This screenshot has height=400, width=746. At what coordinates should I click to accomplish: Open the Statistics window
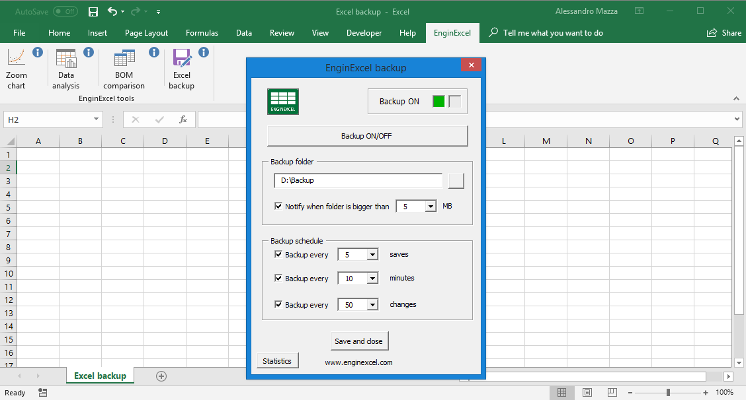pyautogui.click(x=277, y=360)
